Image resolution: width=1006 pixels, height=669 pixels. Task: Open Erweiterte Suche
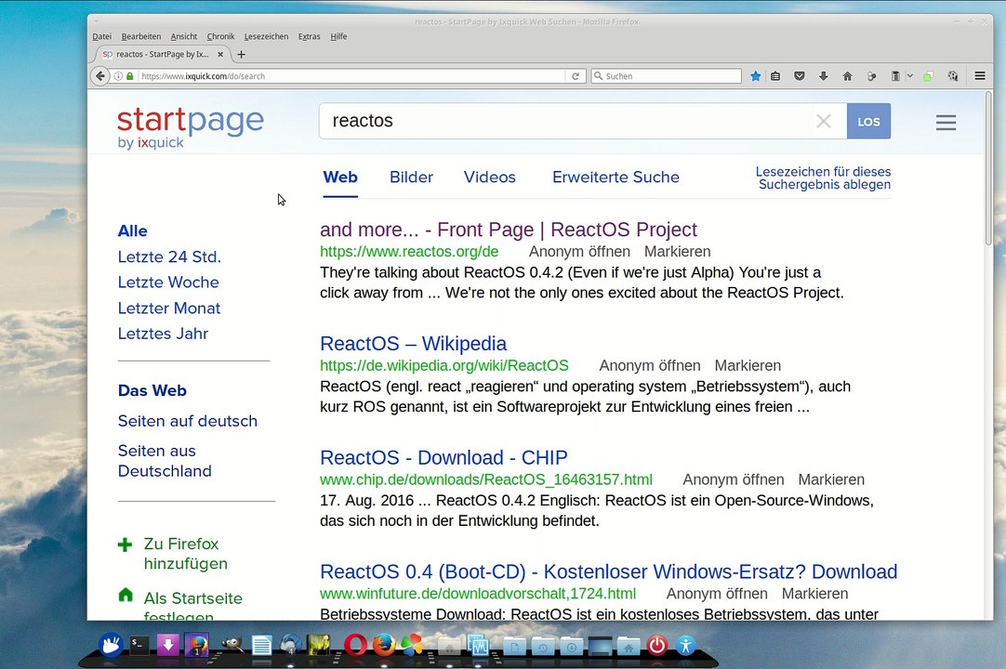(616, 177)
